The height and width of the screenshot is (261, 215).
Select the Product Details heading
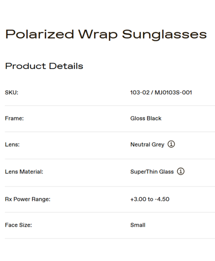[44, 66]
